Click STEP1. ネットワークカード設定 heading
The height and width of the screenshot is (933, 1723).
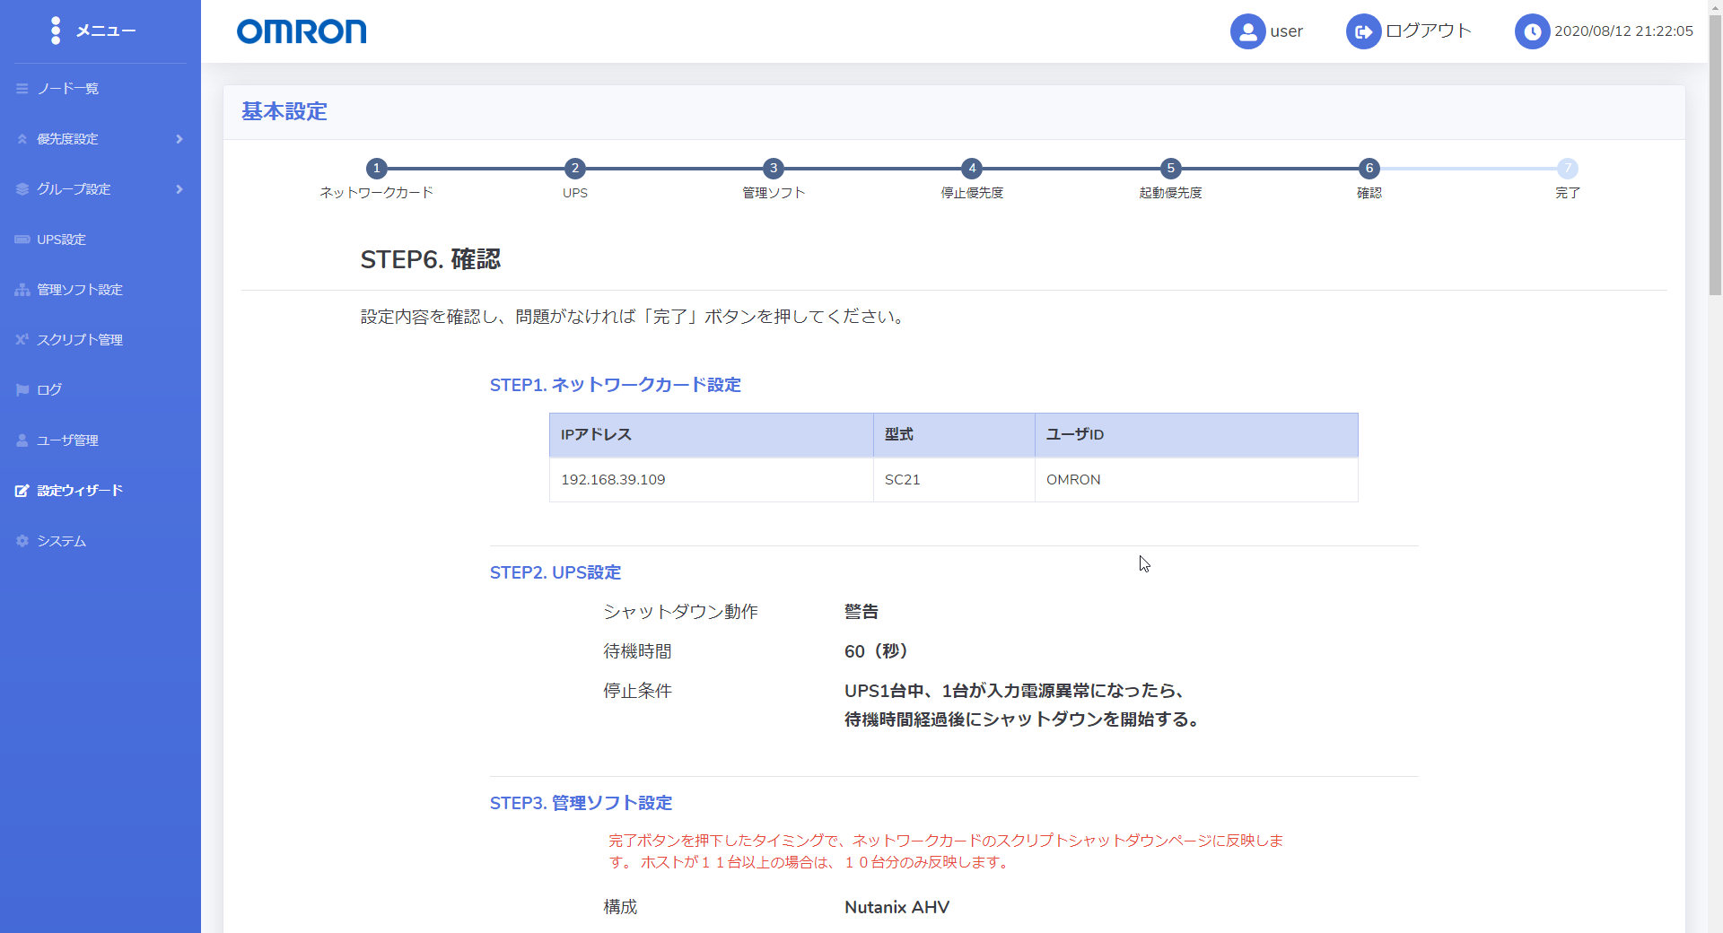[616, 385]
